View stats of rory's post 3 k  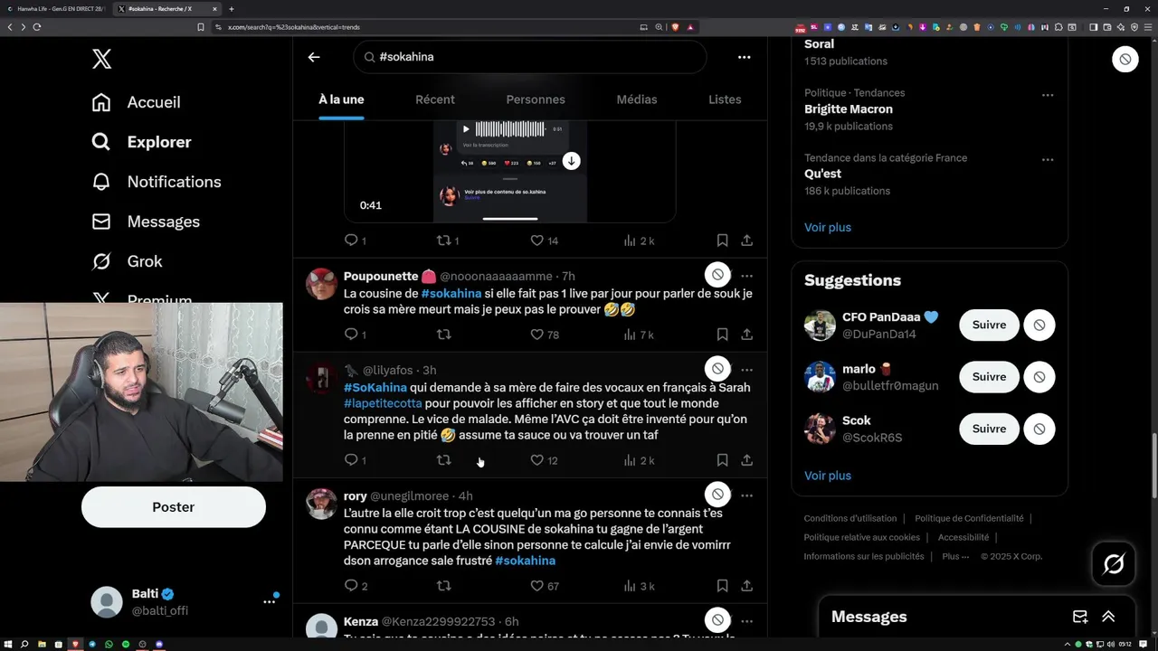coord(639,586)
